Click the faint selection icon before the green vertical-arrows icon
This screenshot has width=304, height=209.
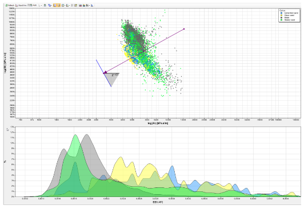(39, 5)
